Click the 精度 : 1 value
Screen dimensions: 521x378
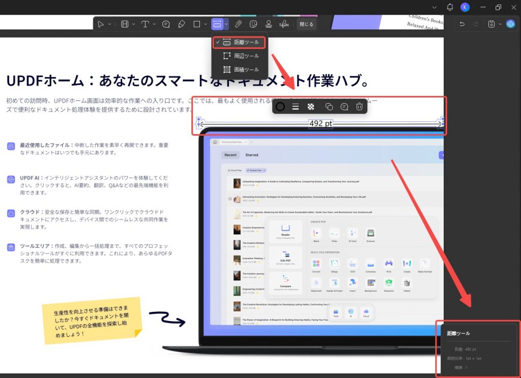point(461,367)
